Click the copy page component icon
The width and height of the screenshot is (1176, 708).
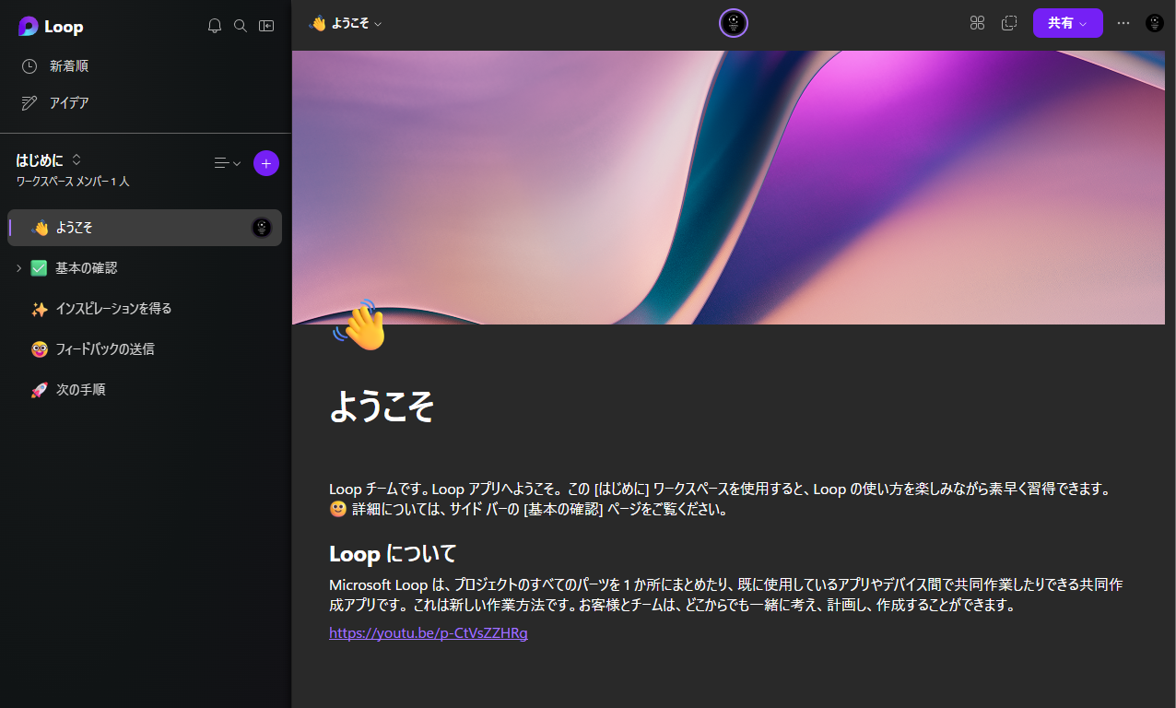coord(1009,23)
